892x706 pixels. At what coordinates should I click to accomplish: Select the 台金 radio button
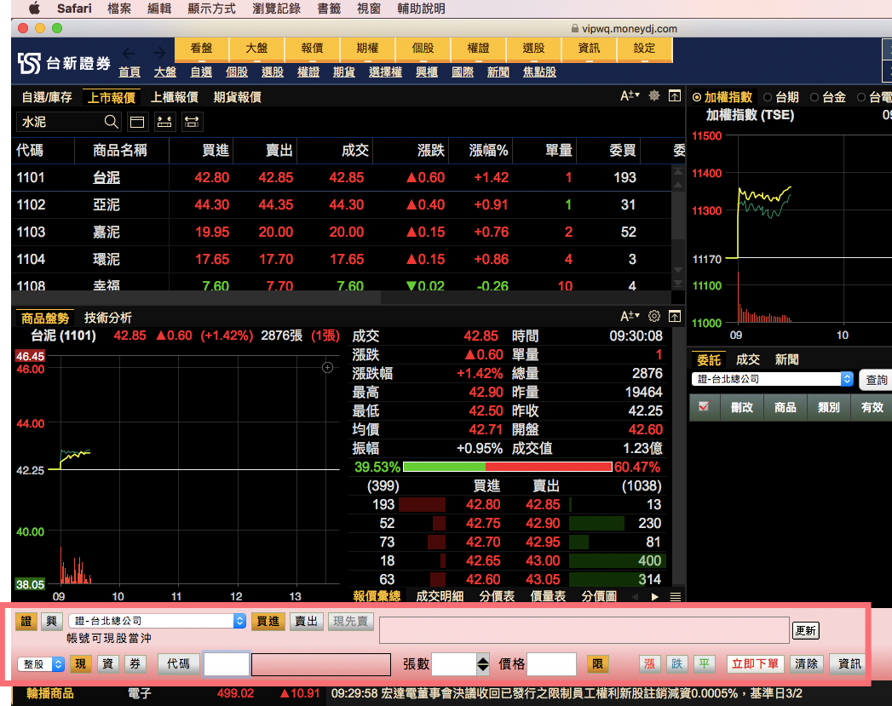point(814,97)
